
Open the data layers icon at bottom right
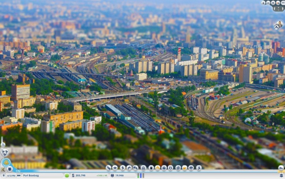point(281,175)
